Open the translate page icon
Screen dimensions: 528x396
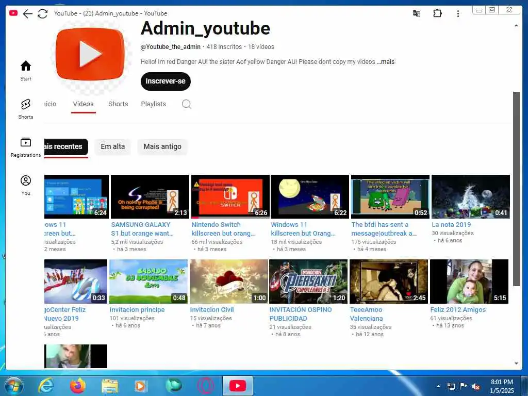coord(417,13)
